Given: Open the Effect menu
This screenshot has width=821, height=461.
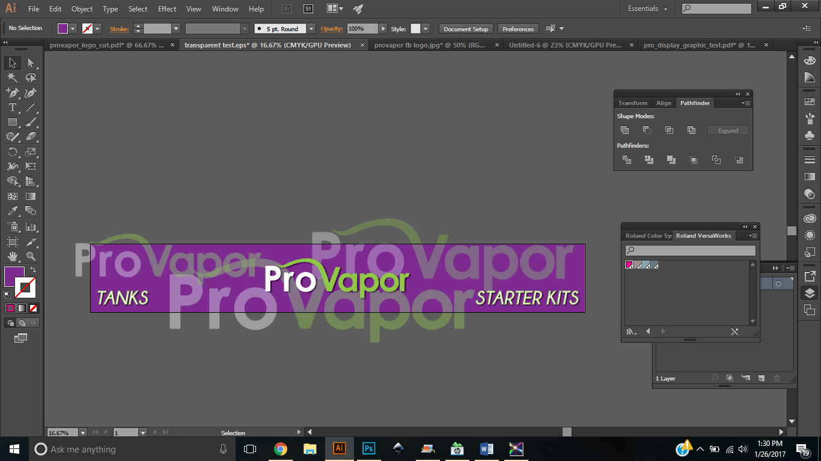Looking at the screenshot, I should [167, 9].
